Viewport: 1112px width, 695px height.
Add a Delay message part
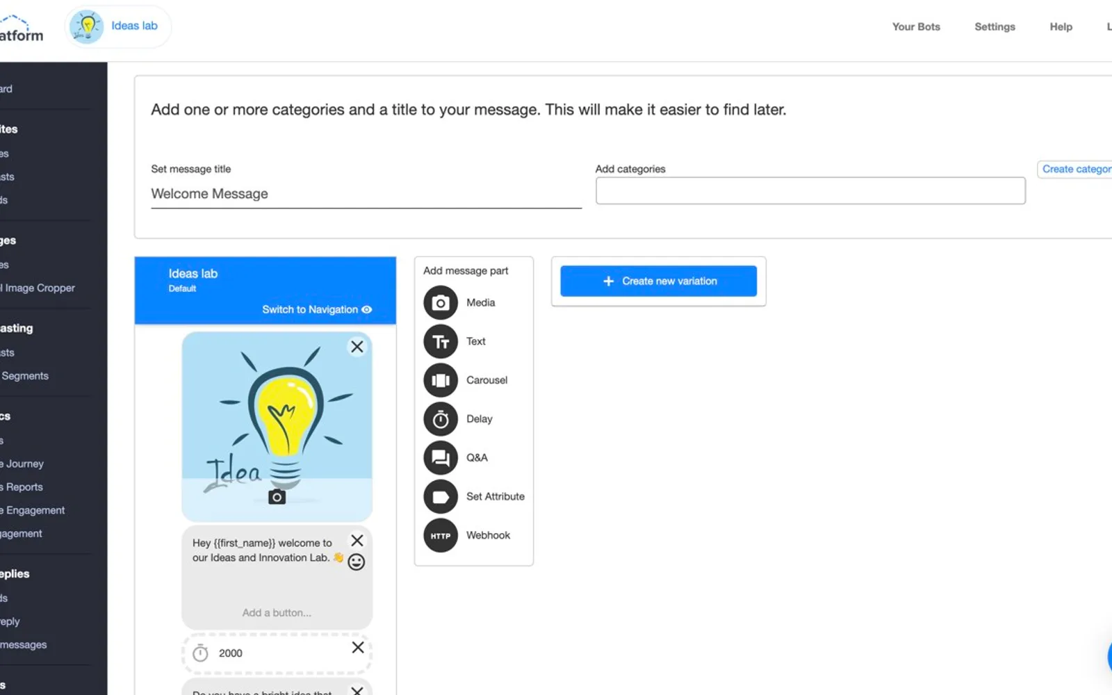441,419
